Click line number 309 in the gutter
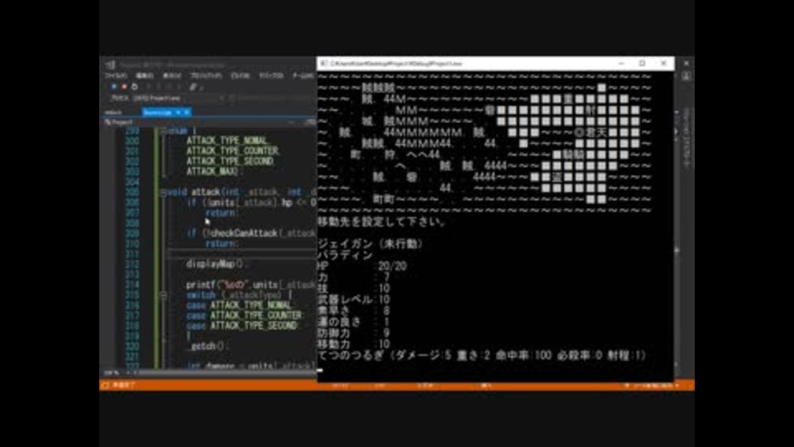Viewport: 794px width, 447px height. click(x=132, y=233)
